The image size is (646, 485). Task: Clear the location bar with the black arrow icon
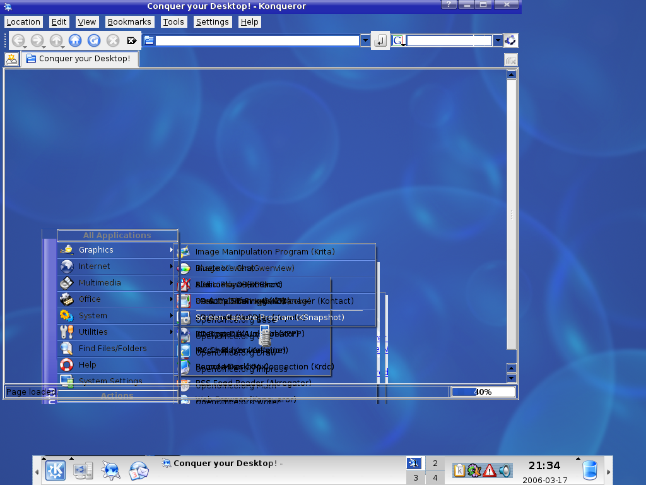[x=132, y=40]
